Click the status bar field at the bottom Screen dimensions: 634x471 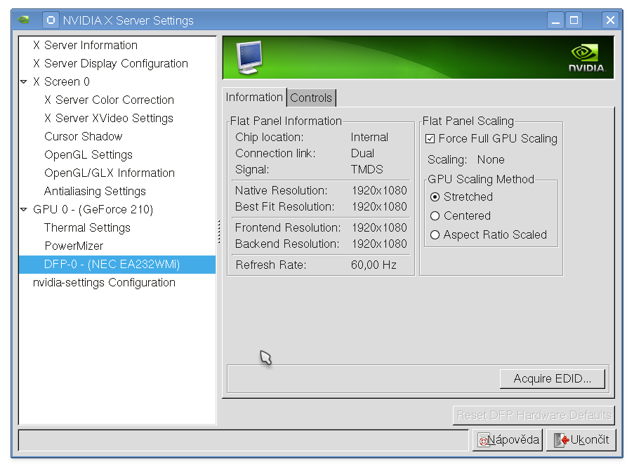[244, 440]
